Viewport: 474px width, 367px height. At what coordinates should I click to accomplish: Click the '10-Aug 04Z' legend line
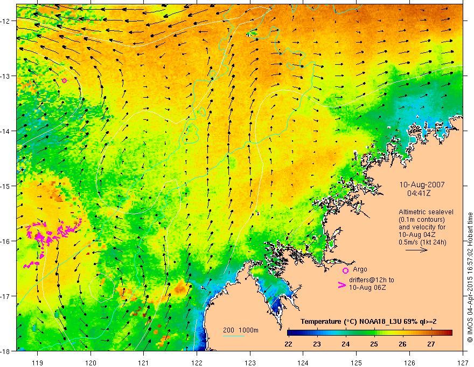point(416,235)
